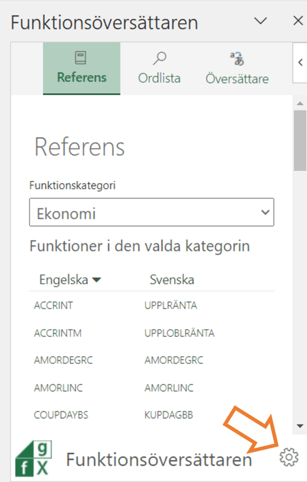Select the UPPLRÄNTA translation entry
Screen dimensions: 307x482
pos(170,305)
